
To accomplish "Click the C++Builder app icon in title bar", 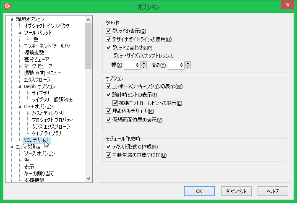I will (x=8, y=6).
